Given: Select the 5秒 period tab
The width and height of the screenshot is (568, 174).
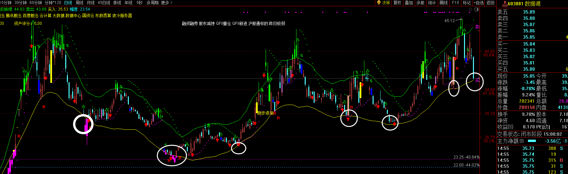Looking at the screenshot, I should tap(139, 3).
